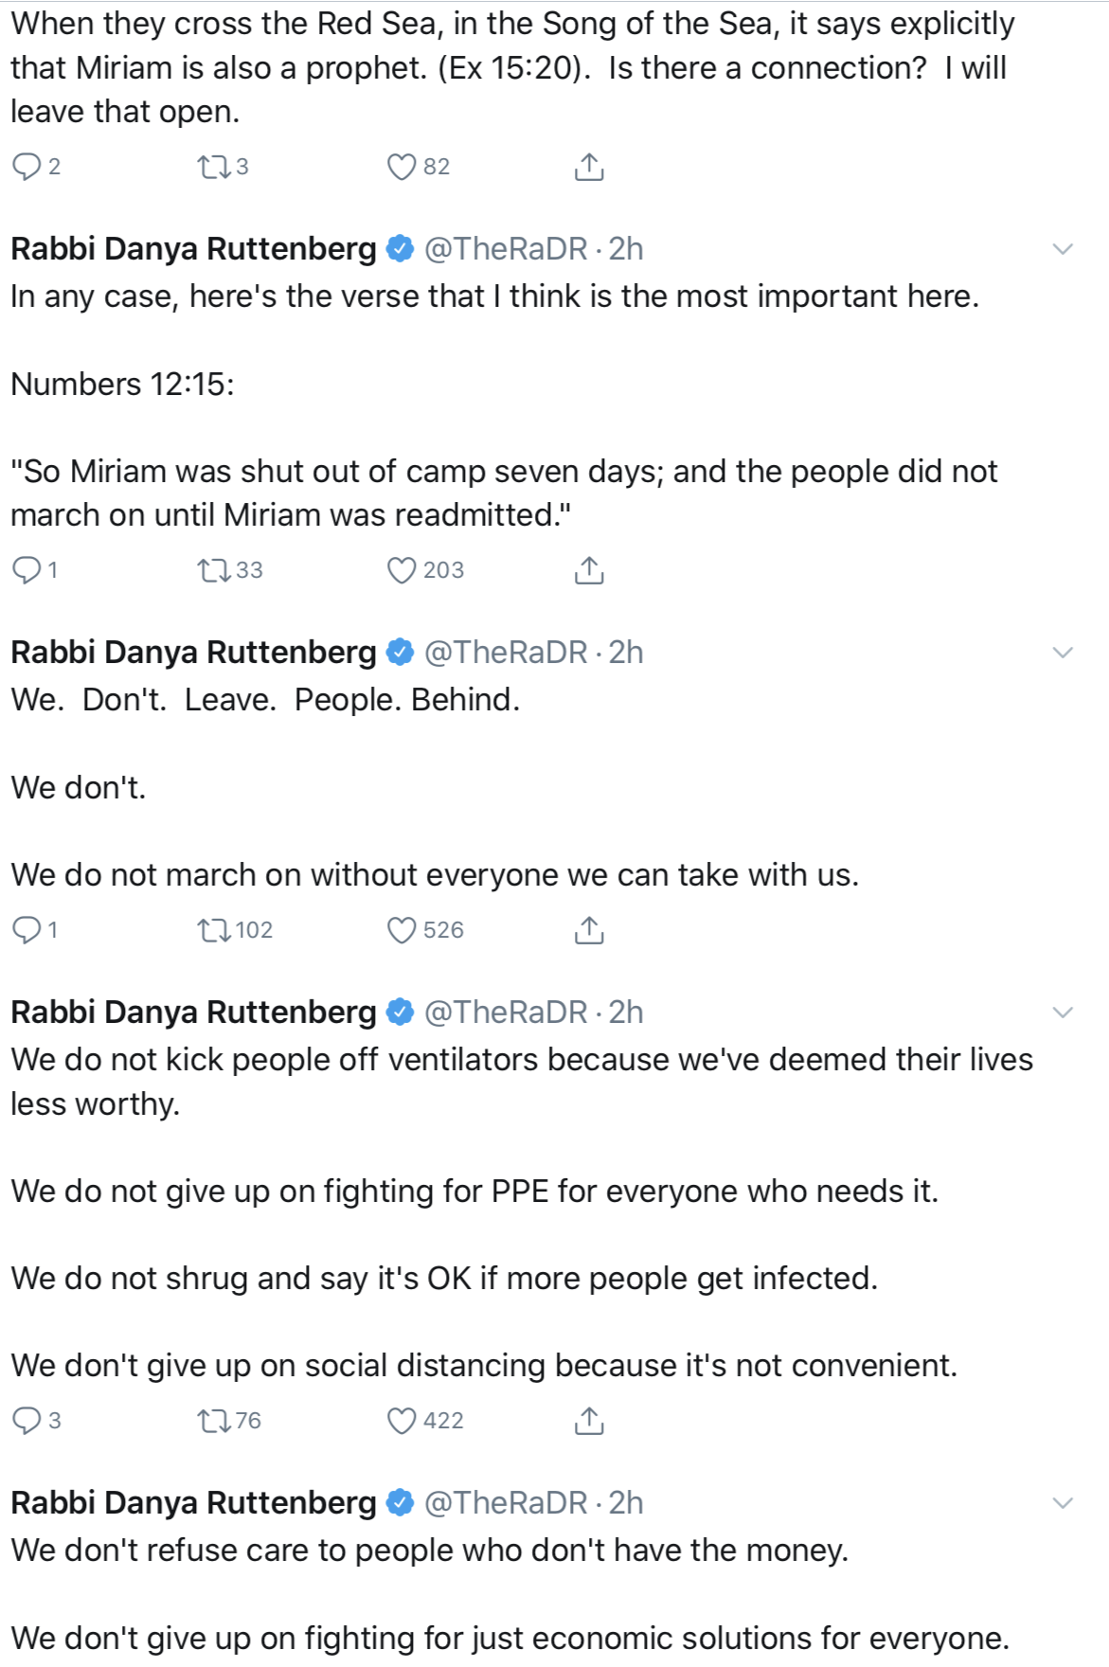Screen dimensions: 1109x1667
Task: Like the tweet with 526 likes
Action: 402,930
